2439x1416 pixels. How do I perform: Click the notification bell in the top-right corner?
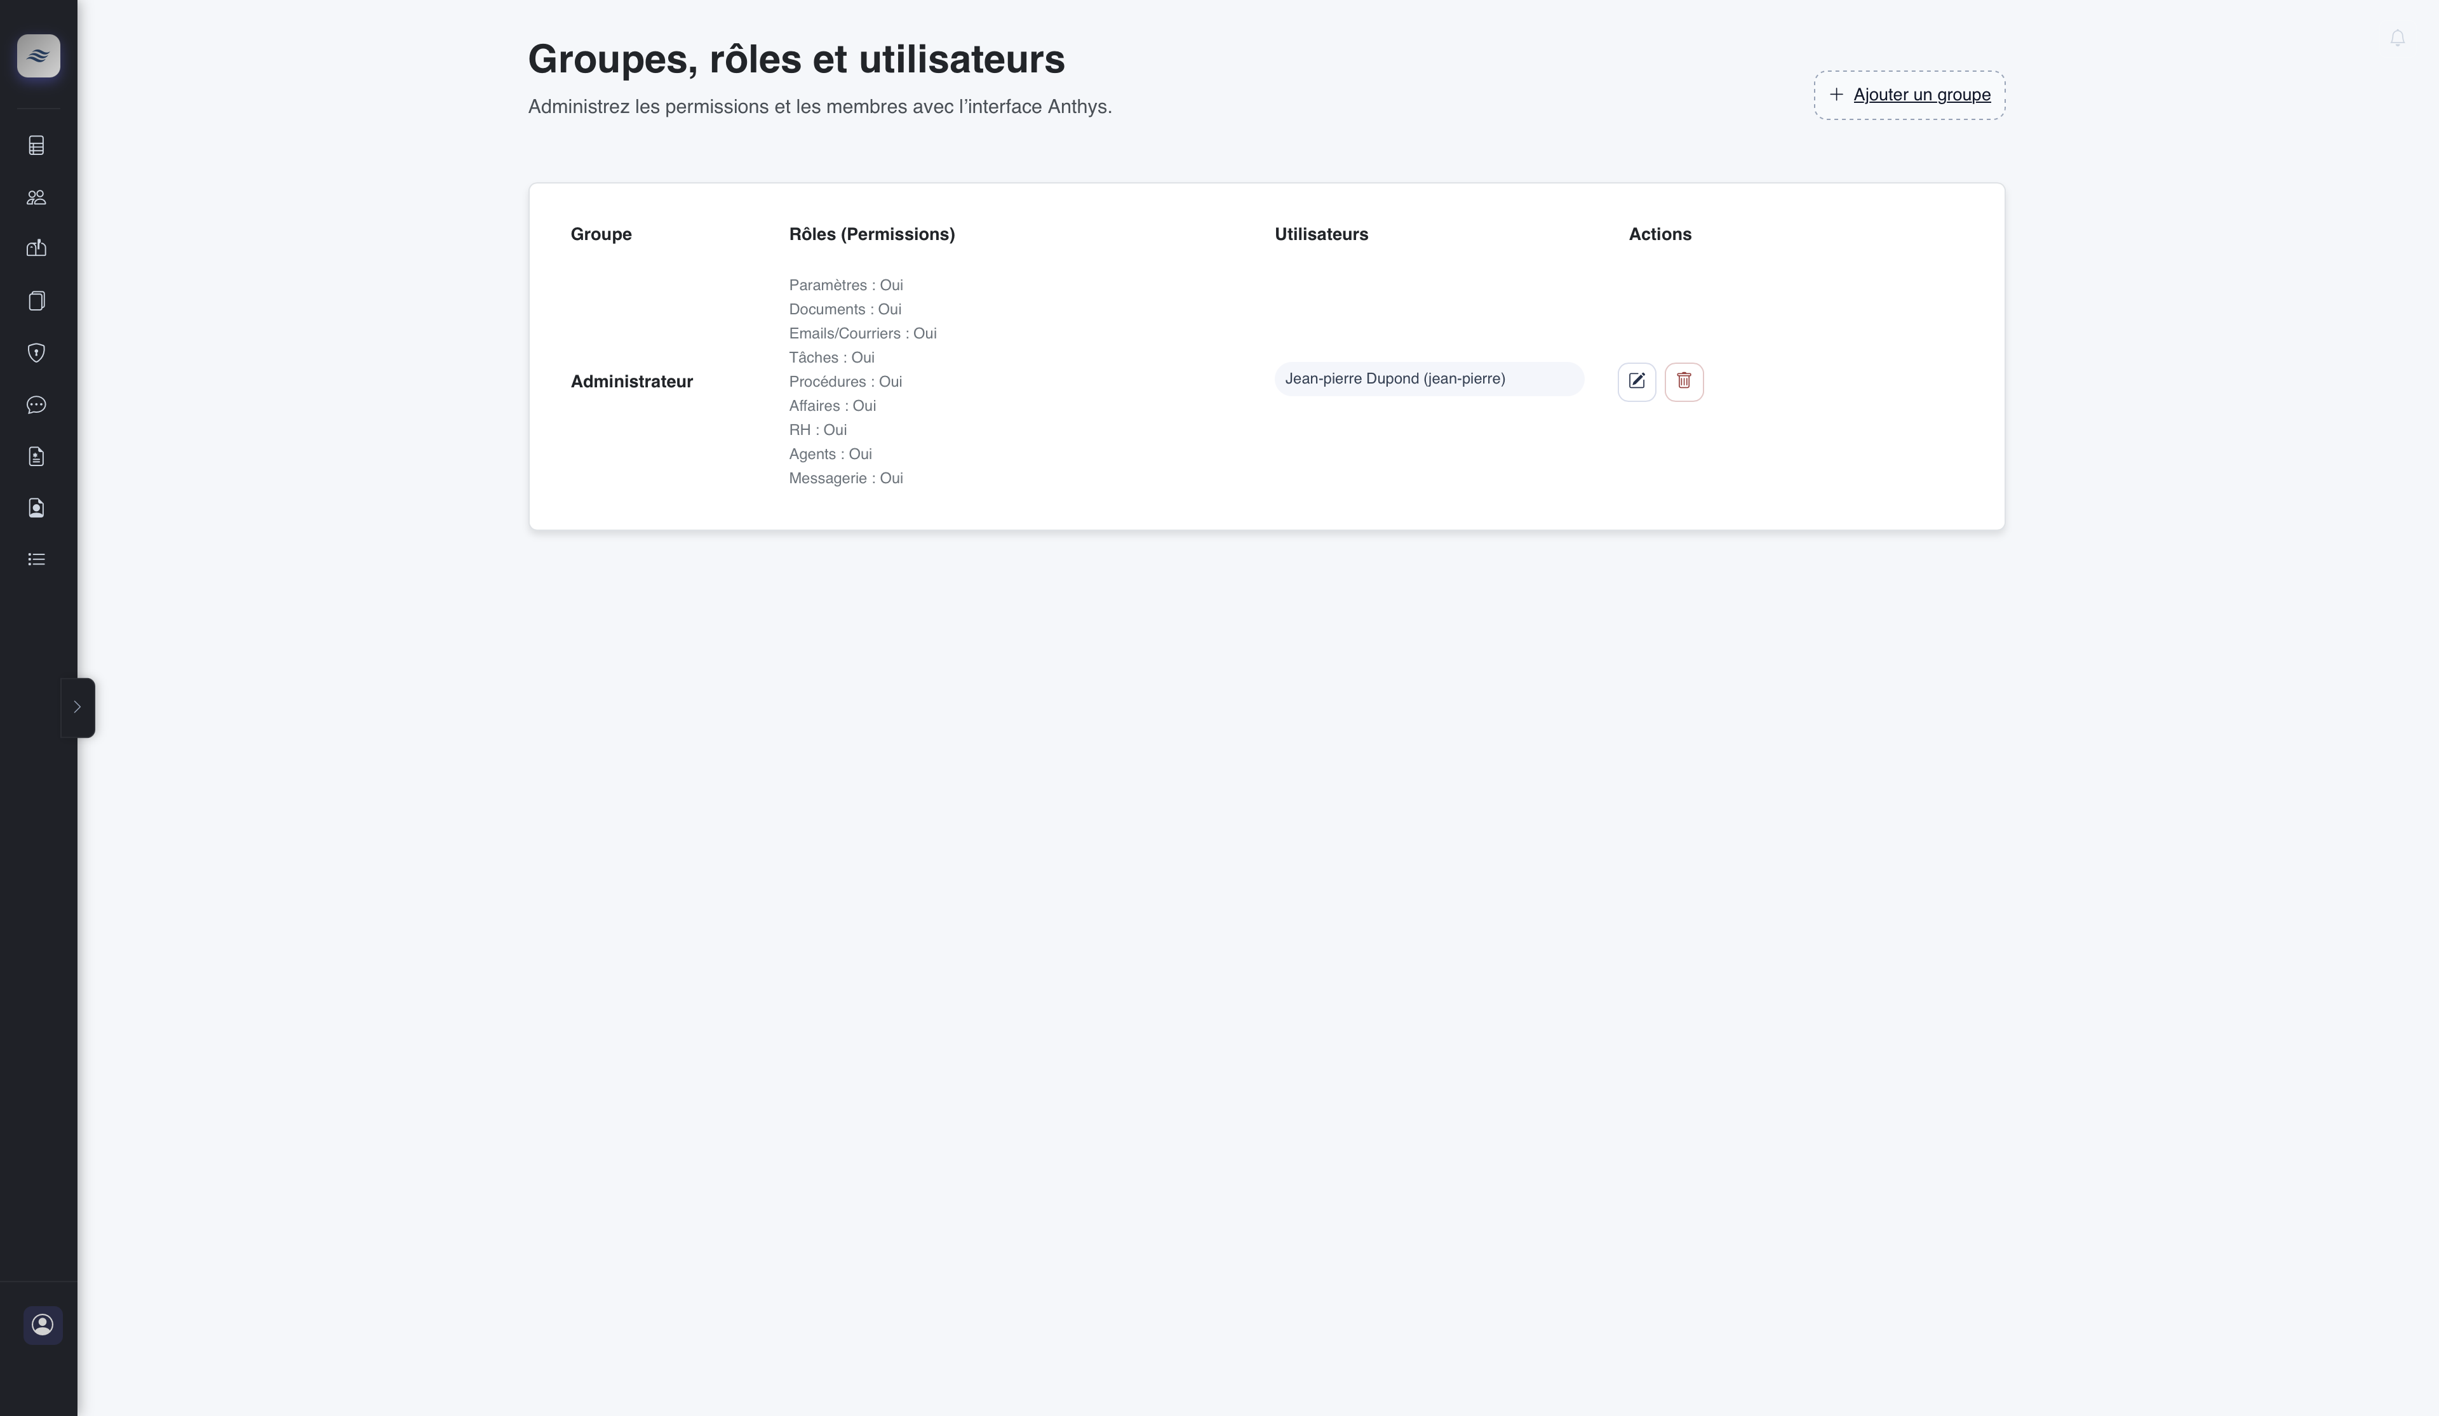point(2398,39)
